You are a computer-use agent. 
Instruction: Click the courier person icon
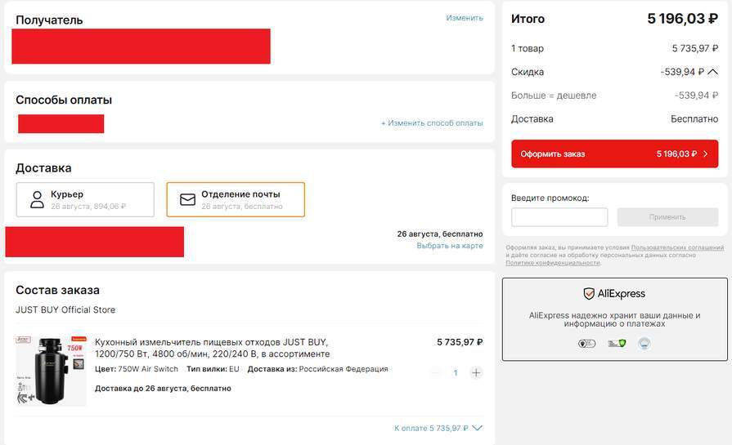click(x=37, y=199)
